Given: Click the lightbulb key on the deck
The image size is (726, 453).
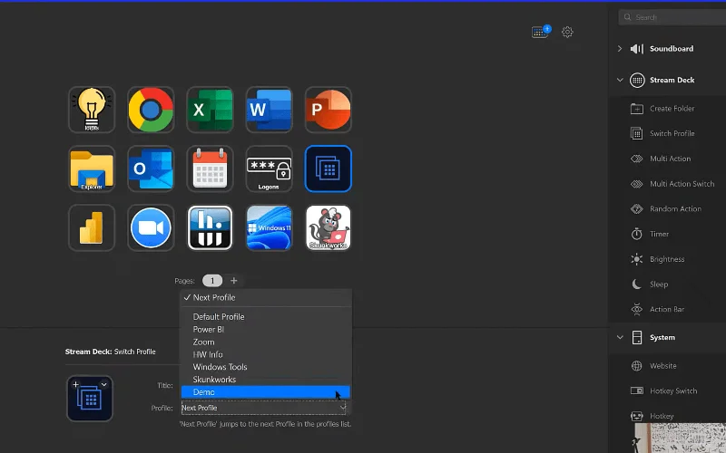Looking at the screenshot, I should pyautogui.click(x=92, y=110).
